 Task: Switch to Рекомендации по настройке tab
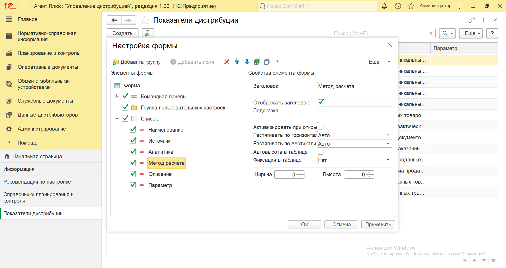tap(51, 182)
